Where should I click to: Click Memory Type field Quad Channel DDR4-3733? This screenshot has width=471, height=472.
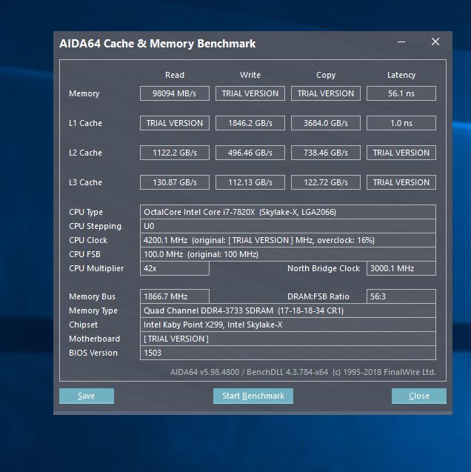[288, 310]
